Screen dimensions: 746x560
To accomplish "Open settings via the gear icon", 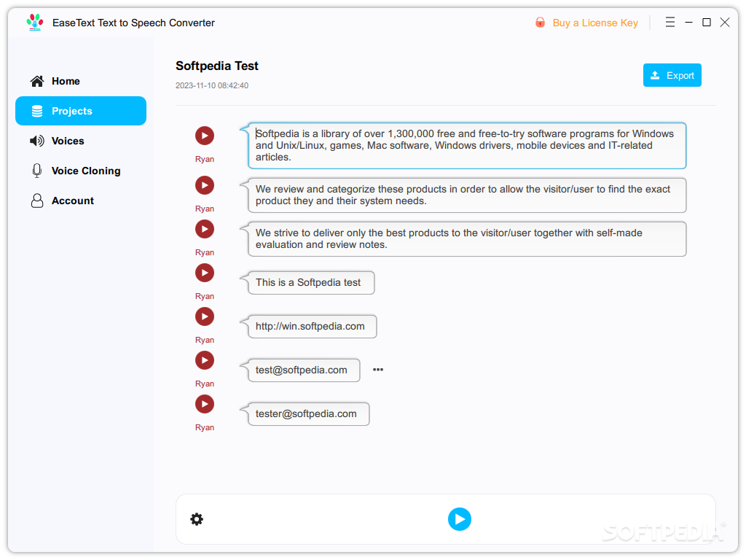I will click(197, 519).
